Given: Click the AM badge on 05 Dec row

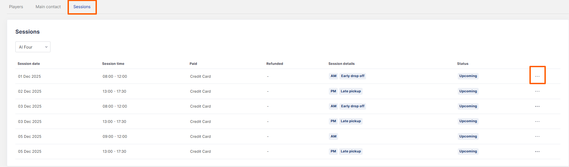Looking at the screenshot, I should point(334,136).
